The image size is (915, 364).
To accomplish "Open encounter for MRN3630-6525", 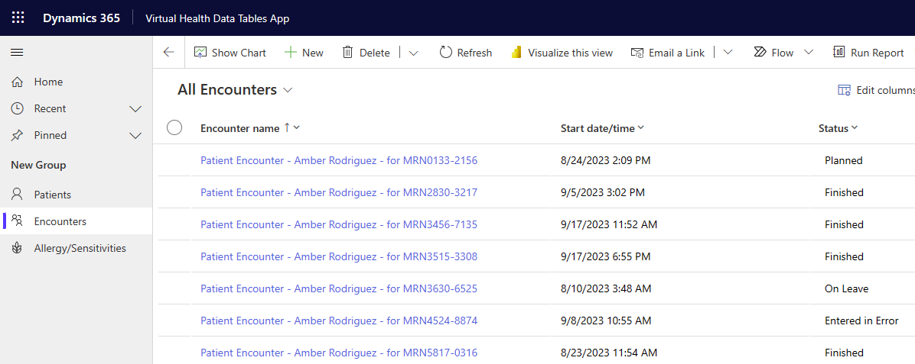I will coord(339,288).
